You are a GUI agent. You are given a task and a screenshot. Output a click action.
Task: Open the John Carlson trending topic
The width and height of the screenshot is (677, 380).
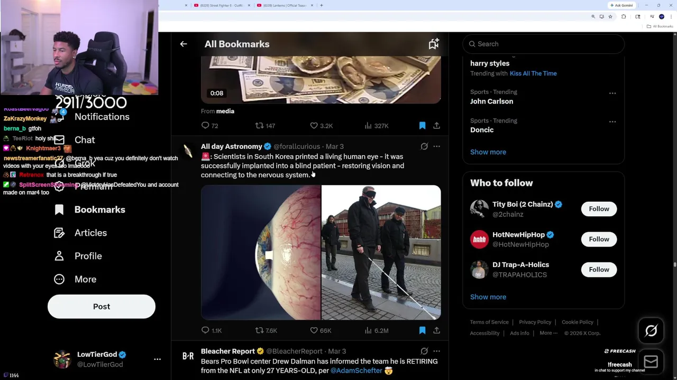coord(491,101)
